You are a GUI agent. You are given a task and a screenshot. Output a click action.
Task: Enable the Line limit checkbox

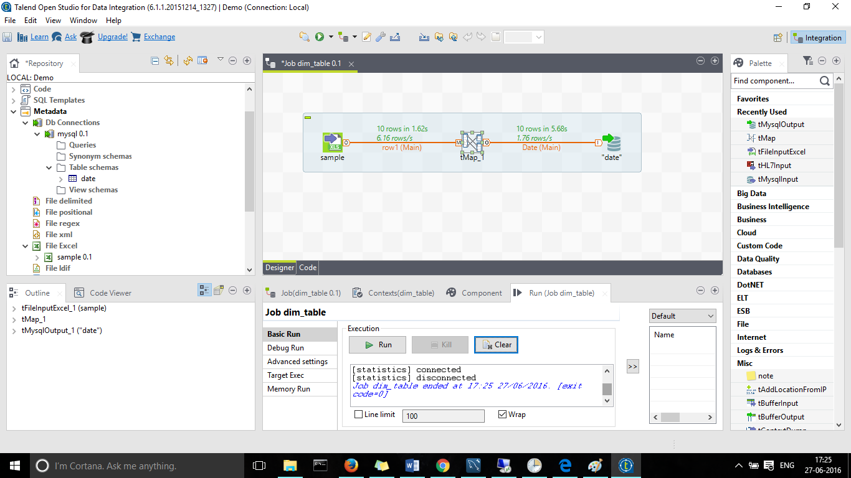(358, 415)
